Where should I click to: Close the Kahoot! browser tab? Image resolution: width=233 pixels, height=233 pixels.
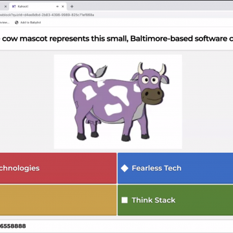click(x=63, y=6)
